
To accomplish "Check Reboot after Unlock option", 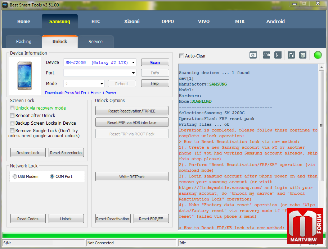I will [12, 115].
